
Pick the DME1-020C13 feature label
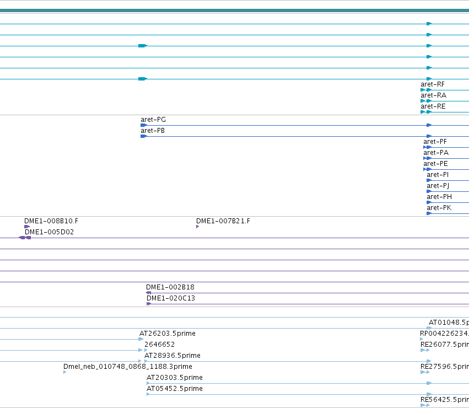[170, 298]
